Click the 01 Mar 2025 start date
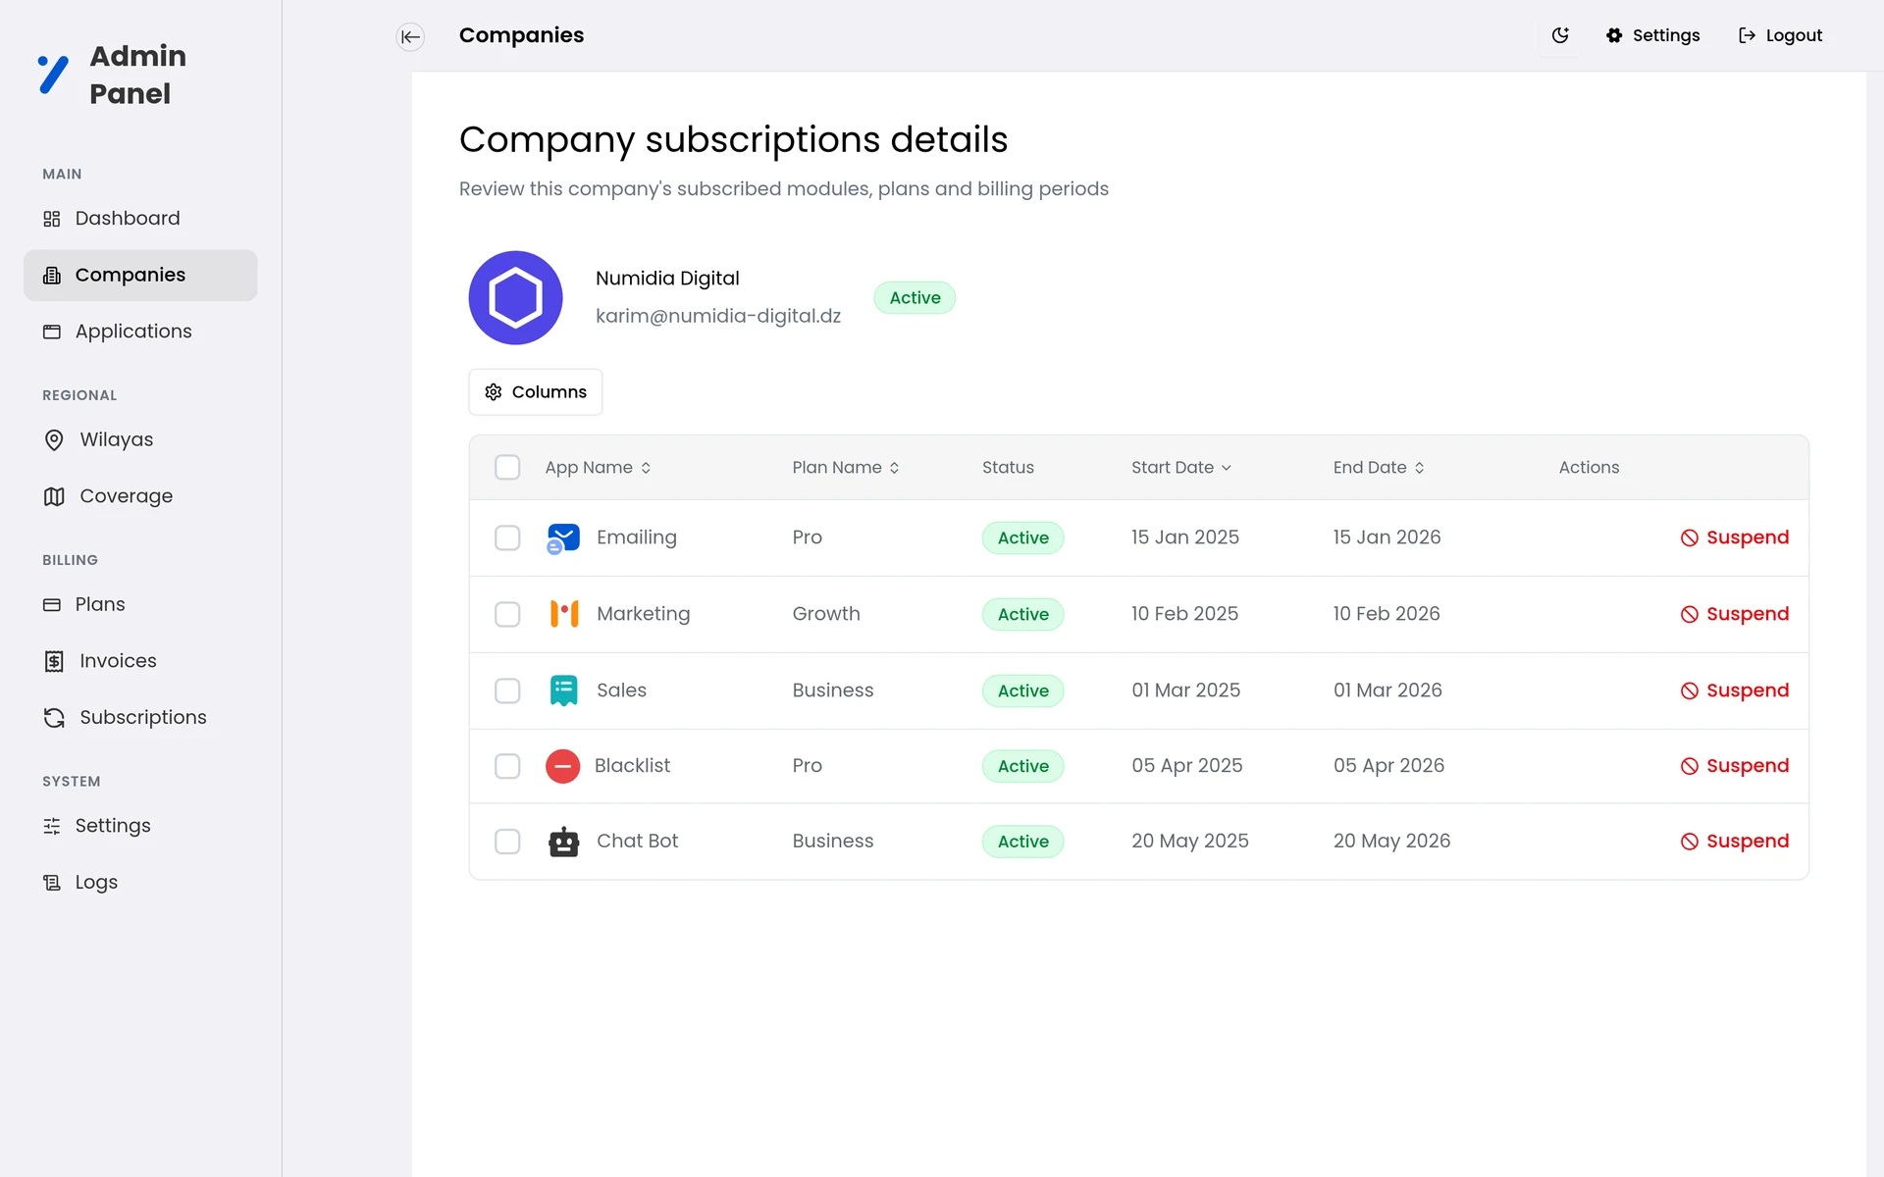1884x1177 pixels. (x=1185, y=691)
